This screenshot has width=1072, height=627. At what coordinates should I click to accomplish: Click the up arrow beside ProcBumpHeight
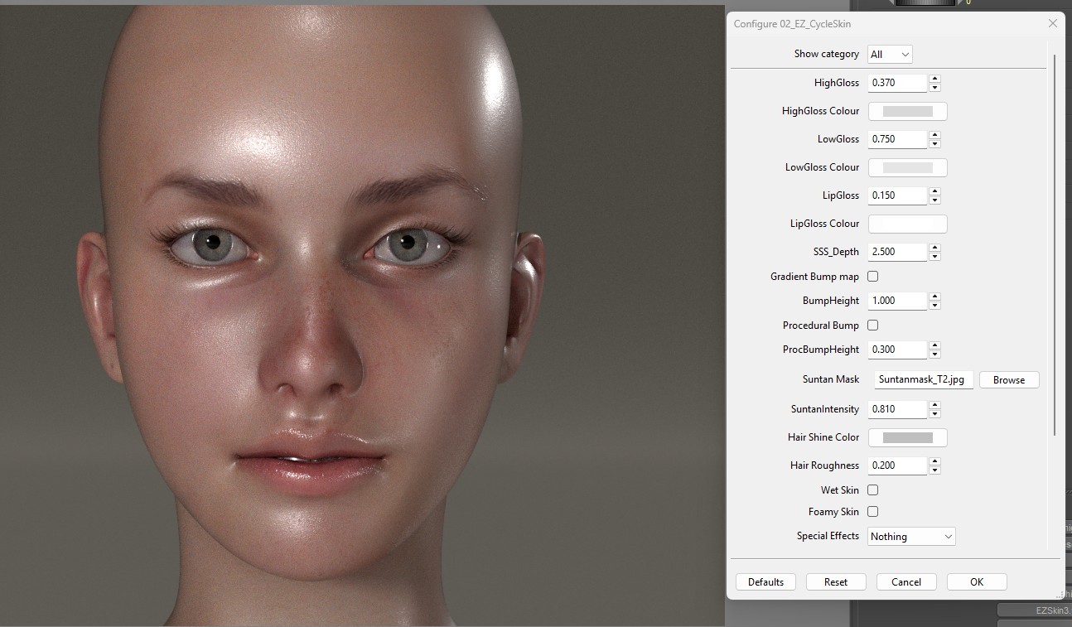(934, 345)
